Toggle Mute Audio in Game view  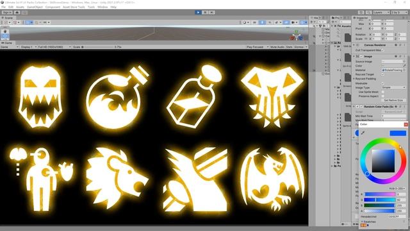click(277, 47)
